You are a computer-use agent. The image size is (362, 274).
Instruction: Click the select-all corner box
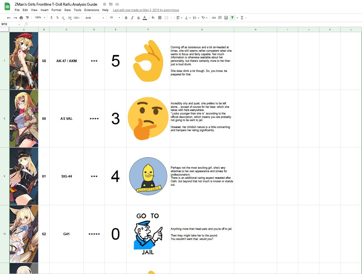pos(4,30)
